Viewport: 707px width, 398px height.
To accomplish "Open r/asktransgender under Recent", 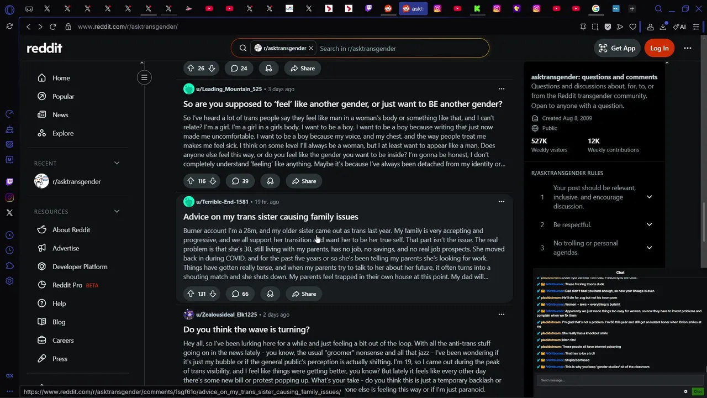I will click(77, 181).
